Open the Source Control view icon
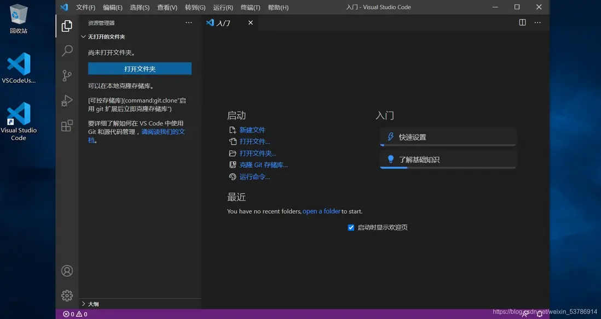This screenshot has height=319, width=601. 67,76
